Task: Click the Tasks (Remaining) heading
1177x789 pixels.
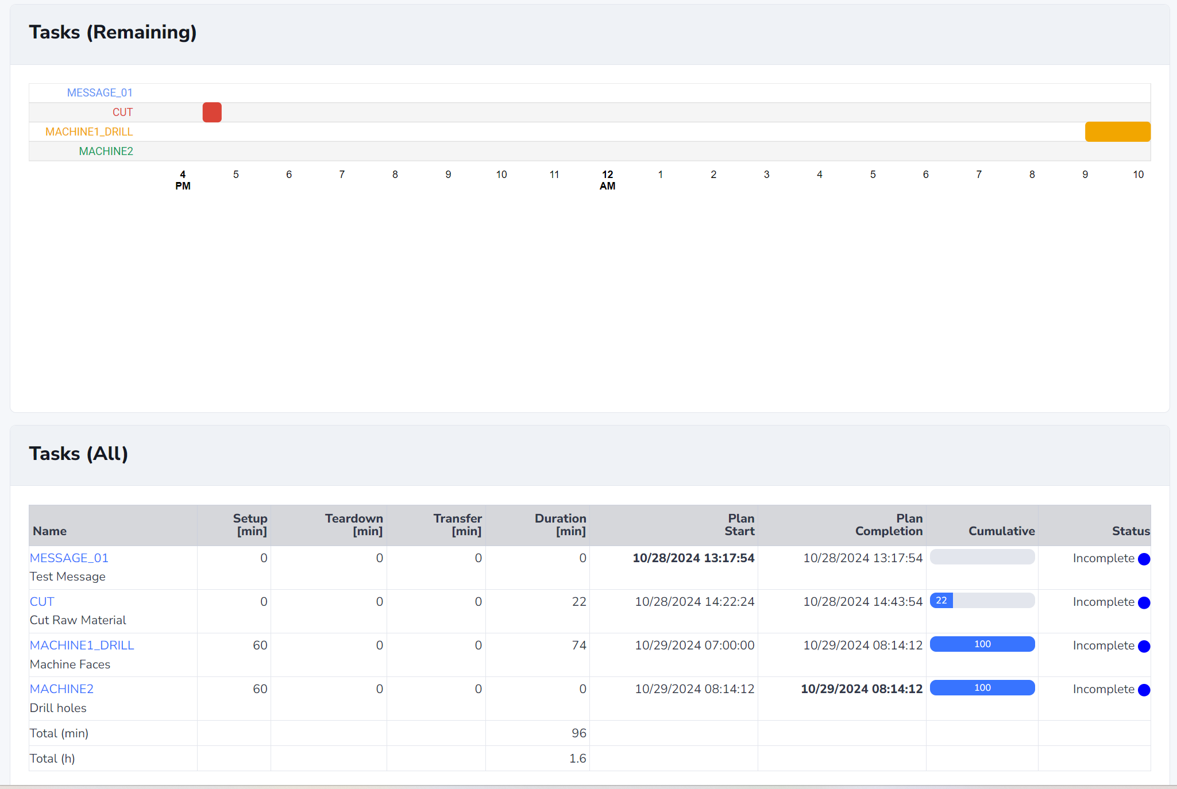Action: [x=113, y=32]
